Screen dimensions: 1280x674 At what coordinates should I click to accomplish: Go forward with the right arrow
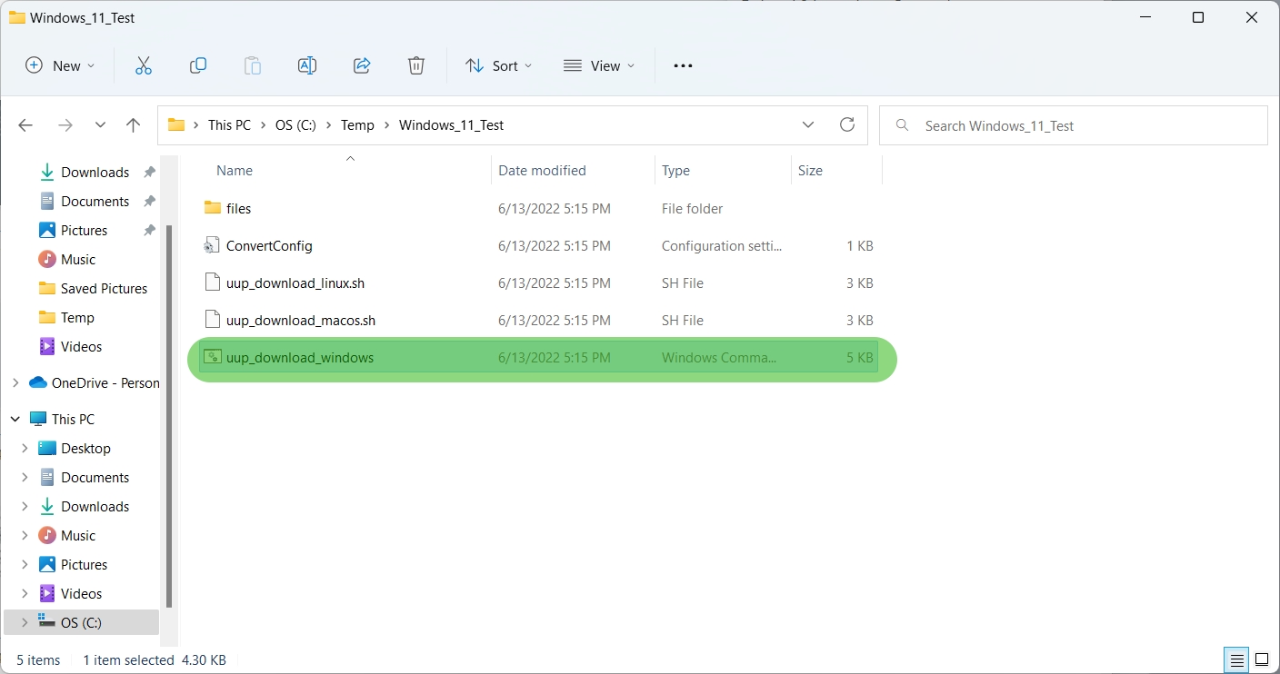(65, 125)
